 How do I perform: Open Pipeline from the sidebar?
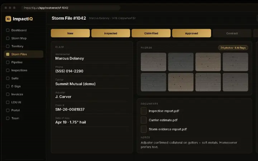(24, 62)
